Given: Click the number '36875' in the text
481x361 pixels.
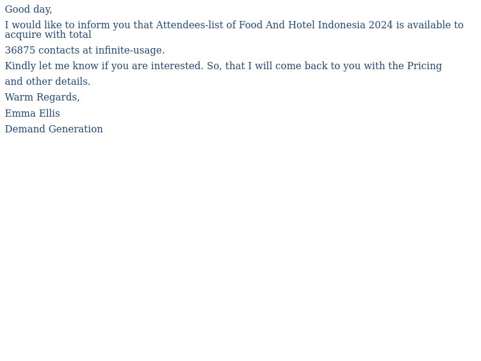Looking at the screenshot, I should 20,50.
